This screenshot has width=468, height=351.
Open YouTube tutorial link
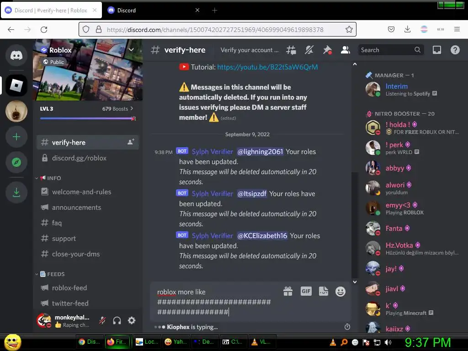pyautogui.click(x=267, y=67)
